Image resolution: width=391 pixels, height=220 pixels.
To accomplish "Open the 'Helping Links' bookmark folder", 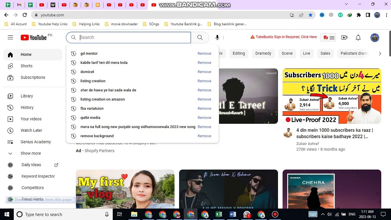I will [x=86, y=24].
